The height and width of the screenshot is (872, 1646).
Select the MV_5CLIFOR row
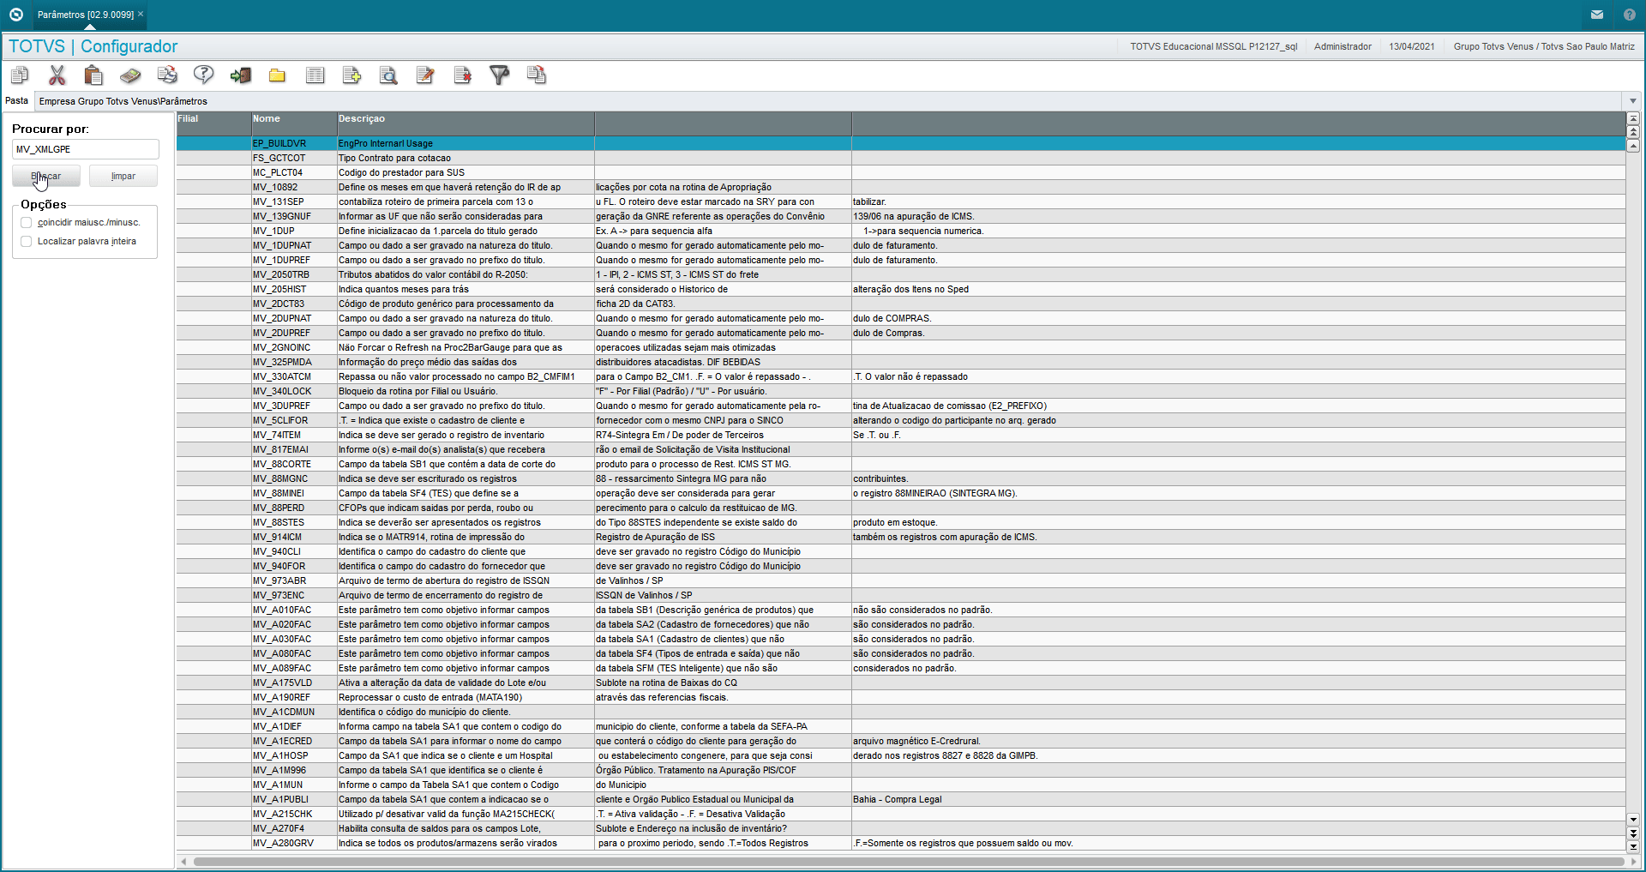tap(901, 421)
